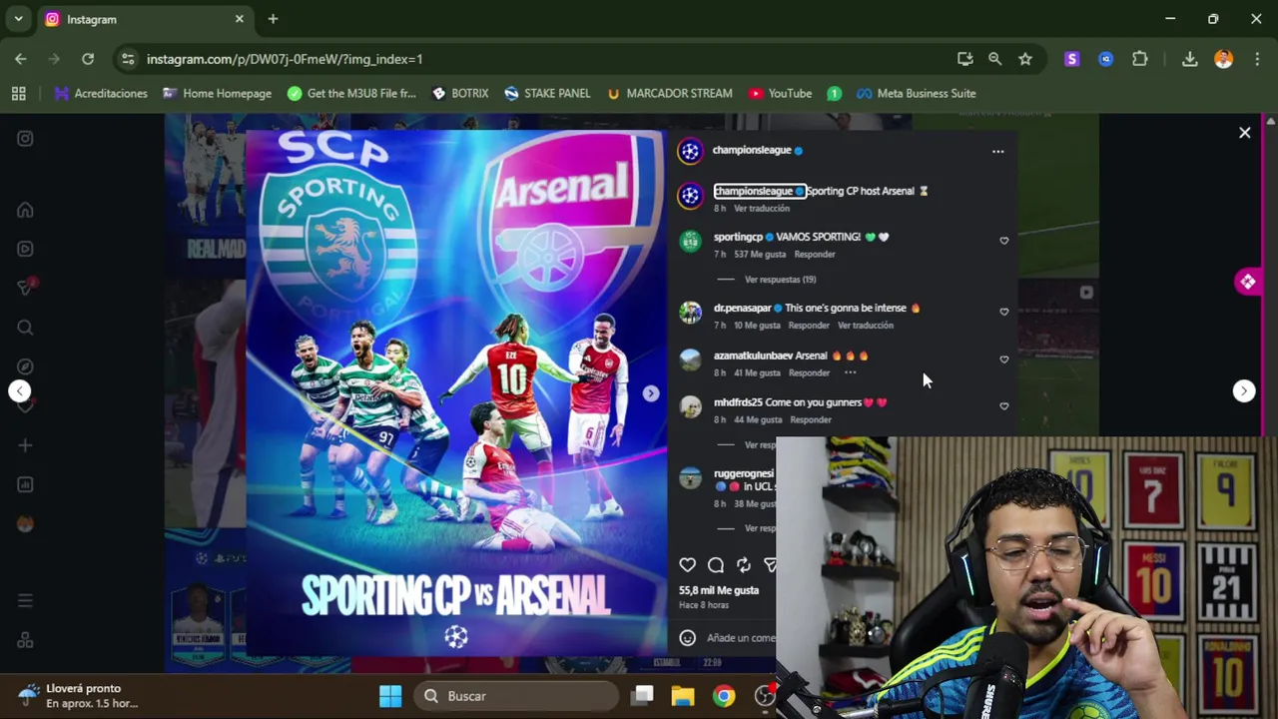Viewport: 1278px width, 719px height.
Task: Go back in the browser
Action: pos(20,59)
